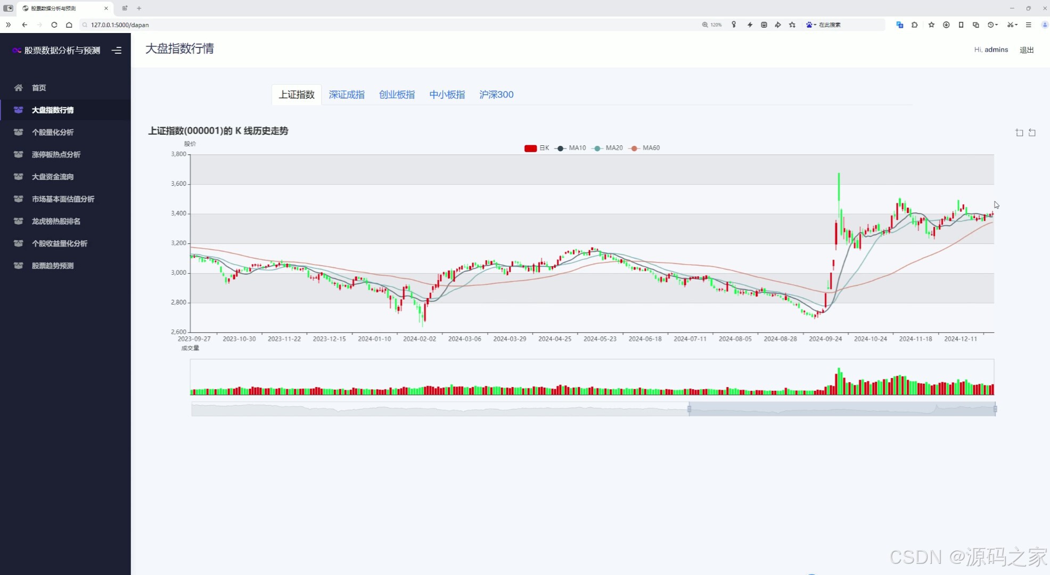Toggle the 日K legend series
Image resolution: width=1050 pixels, height=575 pixels.
(536, 148)
